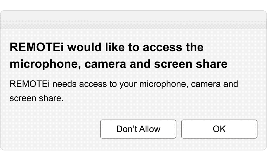Refuse microphone, camera and screen share access
267x157 pixels.
click(138, 129)
